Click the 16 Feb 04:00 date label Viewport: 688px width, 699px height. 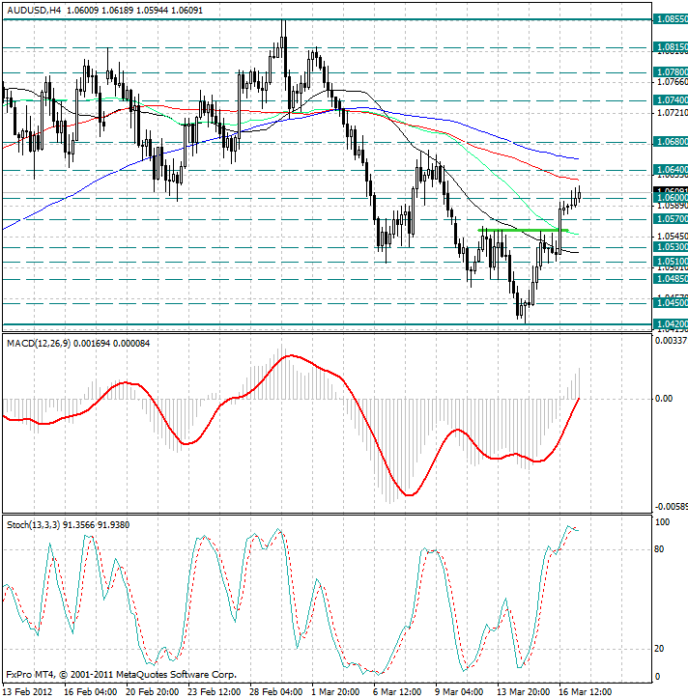pos(90,692)
